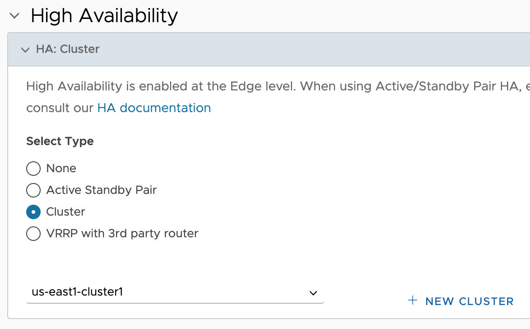Click the "HA: Cluster" panel title
Image resolution: width=530 pixels, height=329 pixels.
click(68, 49)
